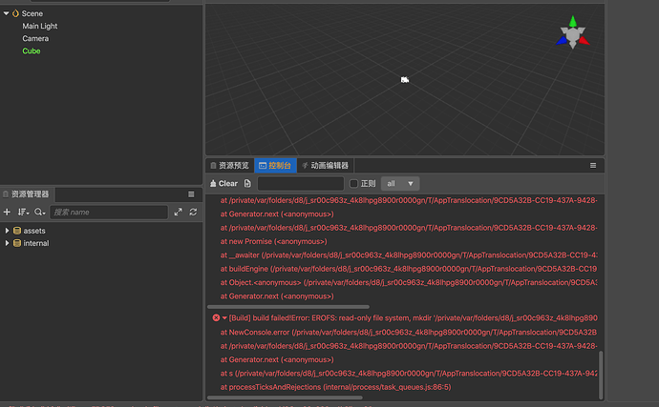The image size is (659, 407).
Task: Switch to the 动画编辑器 tab
Action: coord(326,166)
